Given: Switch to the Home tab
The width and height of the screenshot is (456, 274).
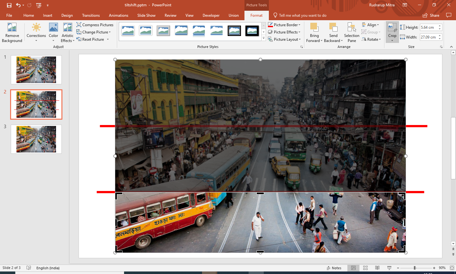Looking at the screenshot, I should [28, 15].
